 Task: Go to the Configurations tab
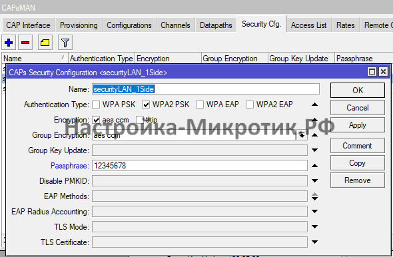129,25
